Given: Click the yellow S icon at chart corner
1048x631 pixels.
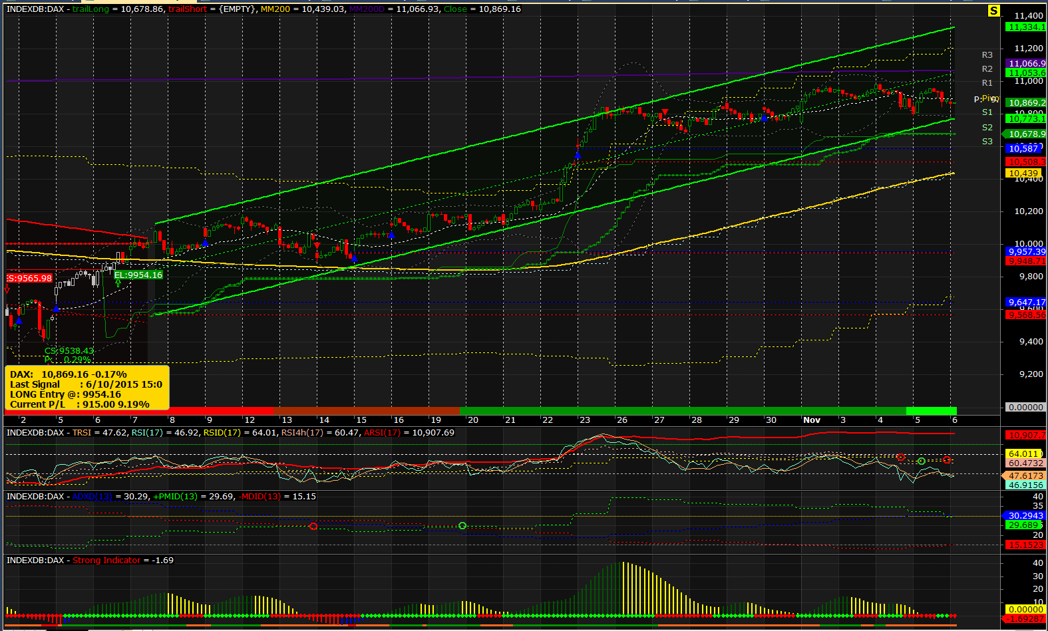Looking at the screenshot, I should (x=993, y=11).
